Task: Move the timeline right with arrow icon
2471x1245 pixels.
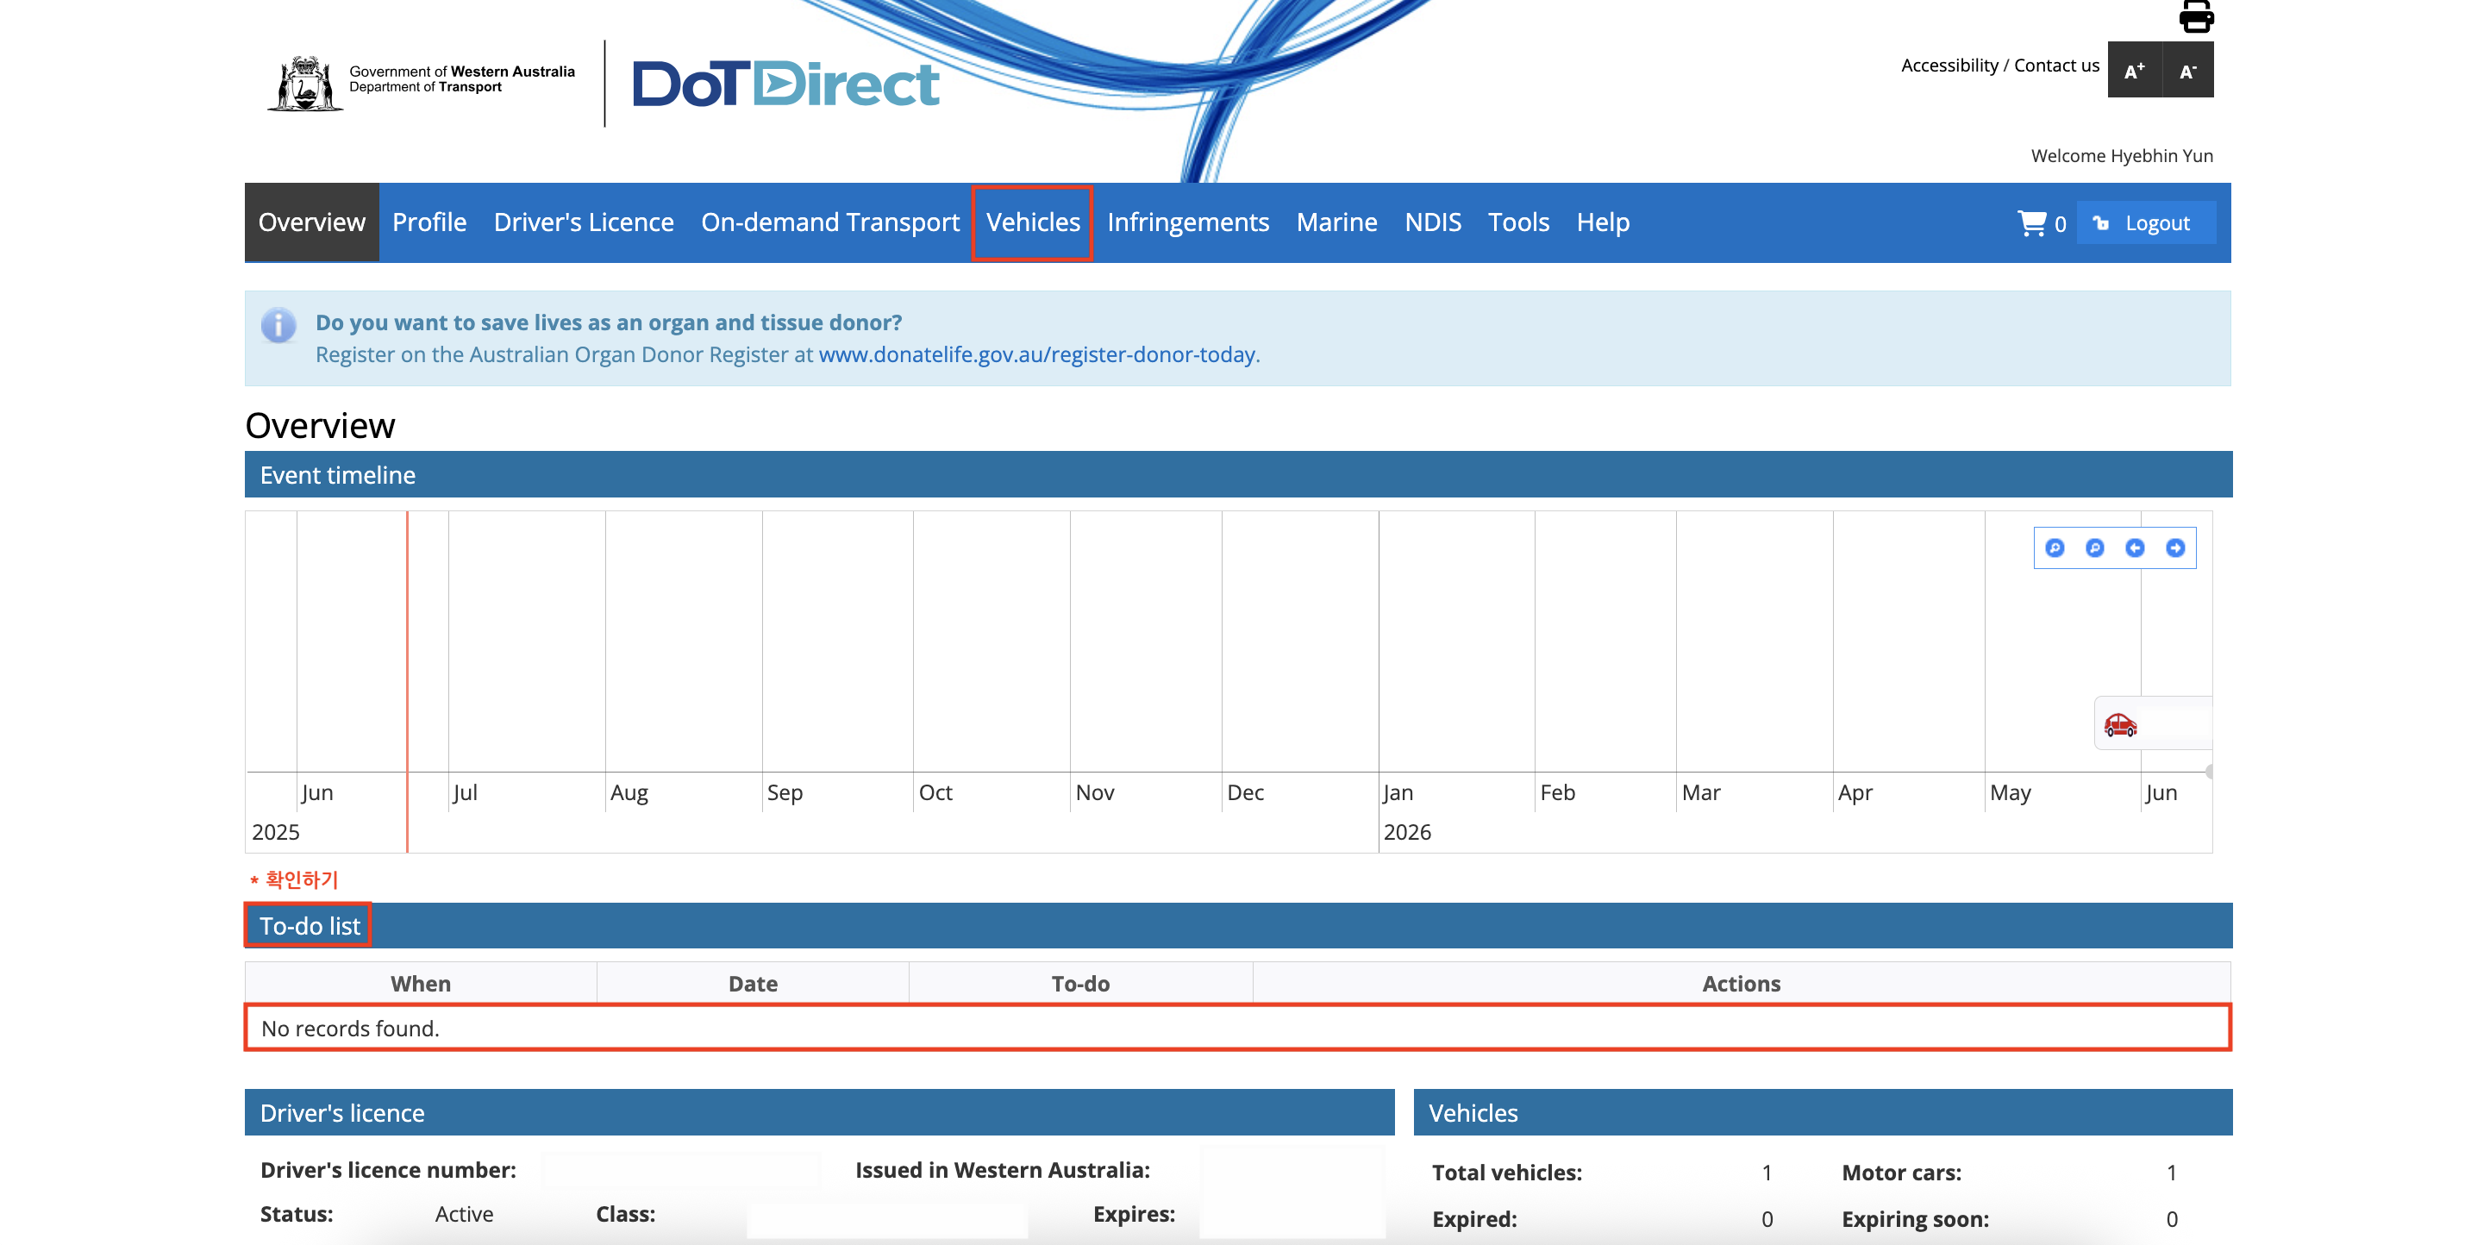Action: (2175, 547)
